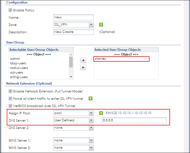Remove selected object with left arrow button

pos(83,67)
